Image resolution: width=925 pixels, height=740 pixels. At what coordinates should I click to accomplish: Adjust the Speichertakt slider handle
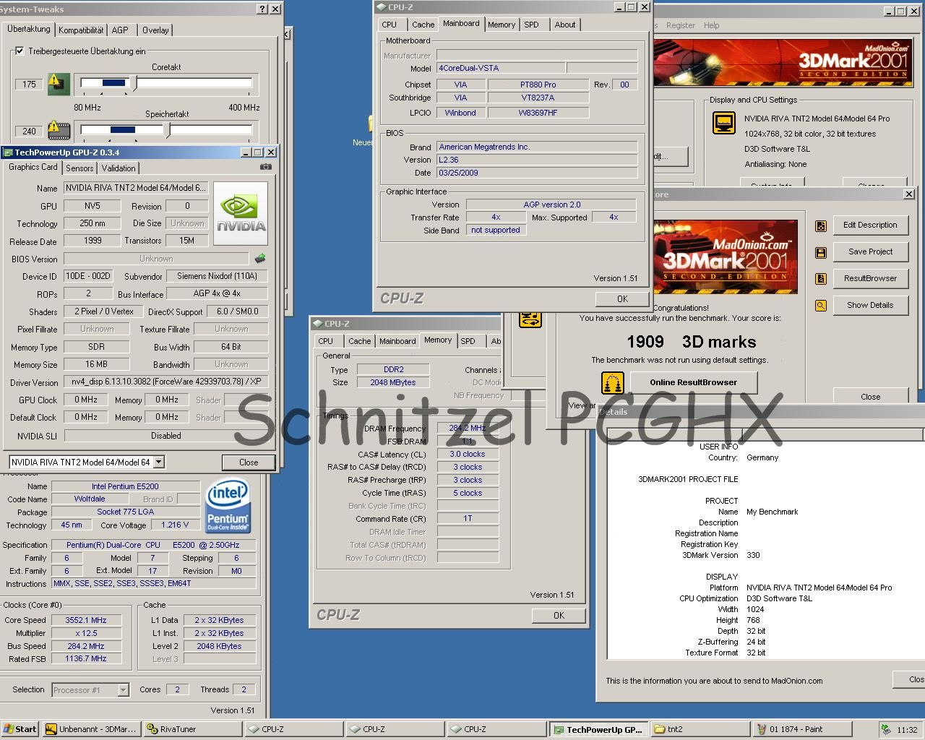168,130
